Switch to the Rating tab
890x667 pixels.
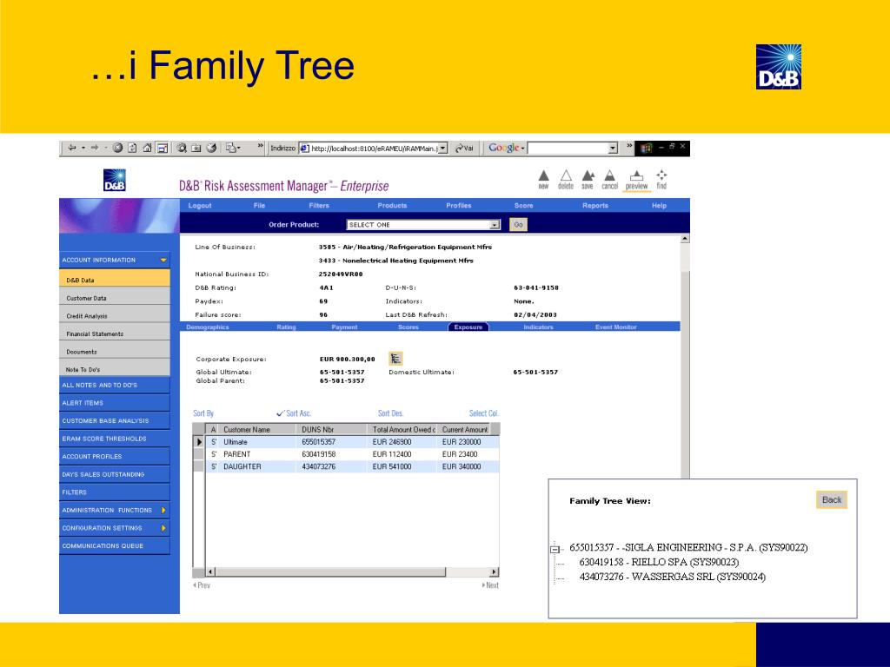pos(286,327)
